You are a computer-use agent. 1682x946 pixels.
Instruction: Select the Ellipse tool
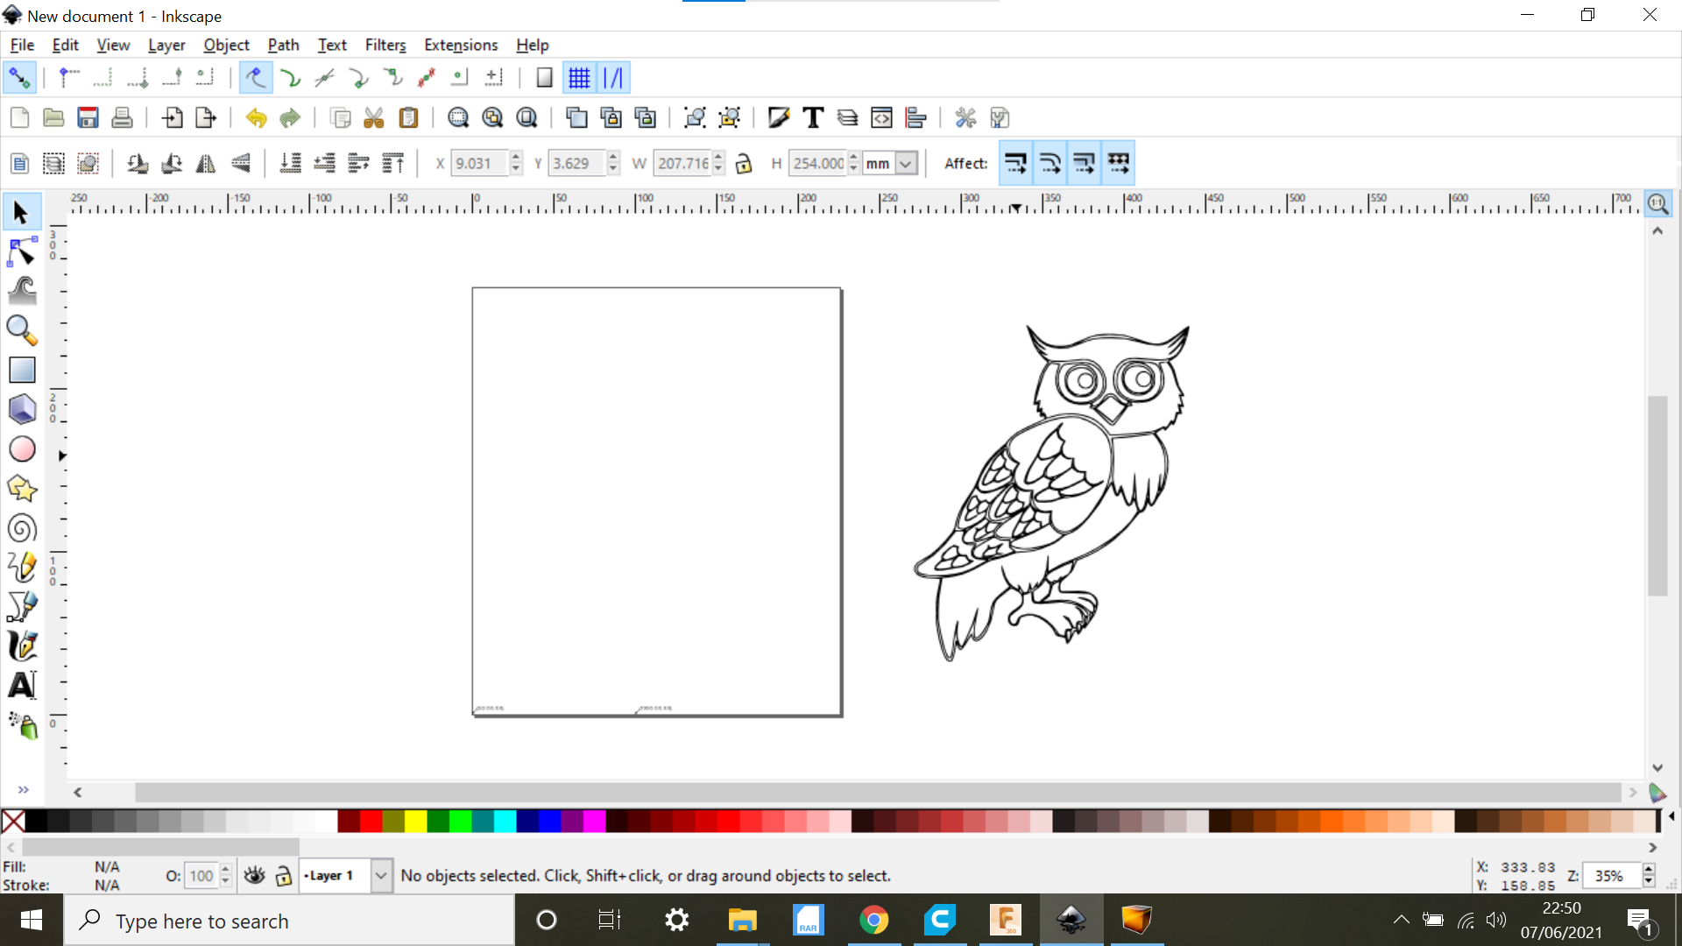point(22,448)
